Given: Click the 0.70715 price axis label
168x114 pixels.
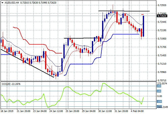Looking at the screenshot, I should [162, 80].
